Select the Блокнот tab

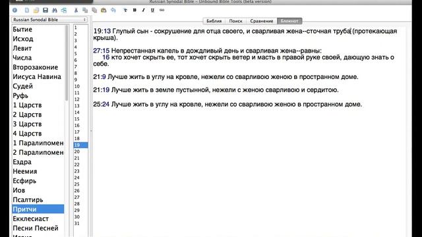[289, 21]
